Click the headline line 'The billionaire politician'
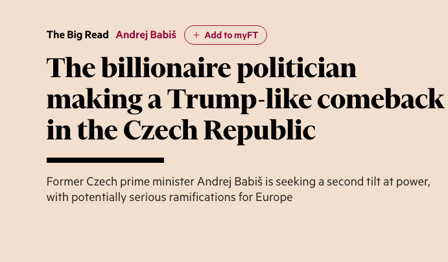Viewport: 448px width, 262px height. point(202,69)
